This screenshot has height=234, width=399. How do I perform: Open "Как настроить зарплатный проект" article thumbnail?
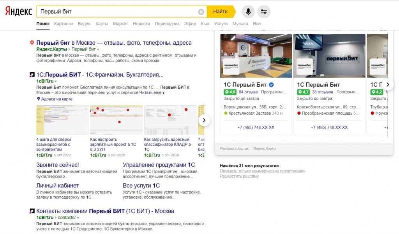(116, 120)
